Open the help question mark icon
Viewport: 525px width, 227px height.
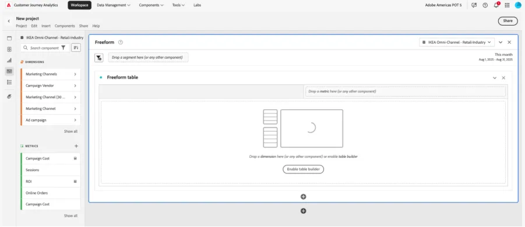click(x=485, y=5)
